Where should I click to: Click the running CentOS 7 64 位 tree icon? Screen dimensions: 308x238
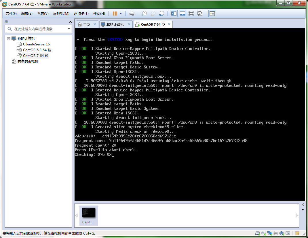click(19, 56)
